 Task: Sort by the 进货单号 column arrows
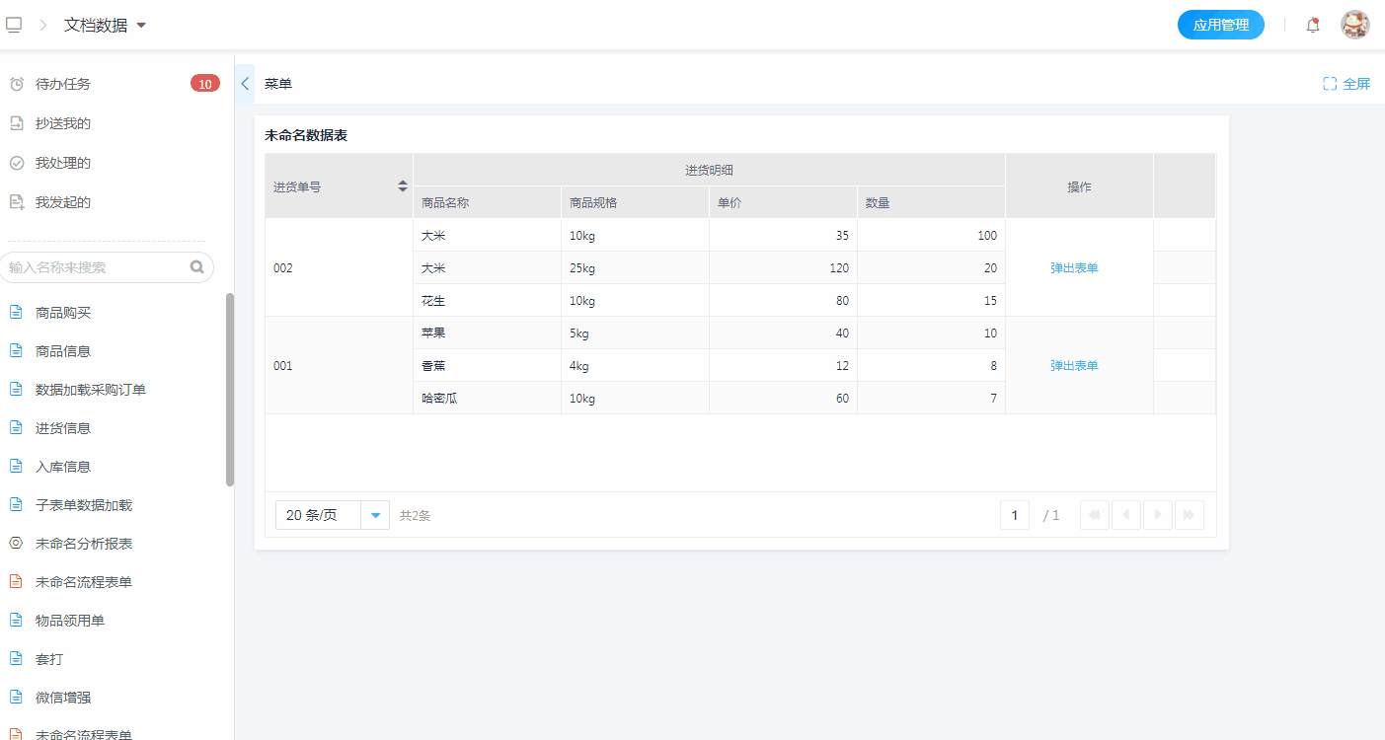click(x=402, y=185)
